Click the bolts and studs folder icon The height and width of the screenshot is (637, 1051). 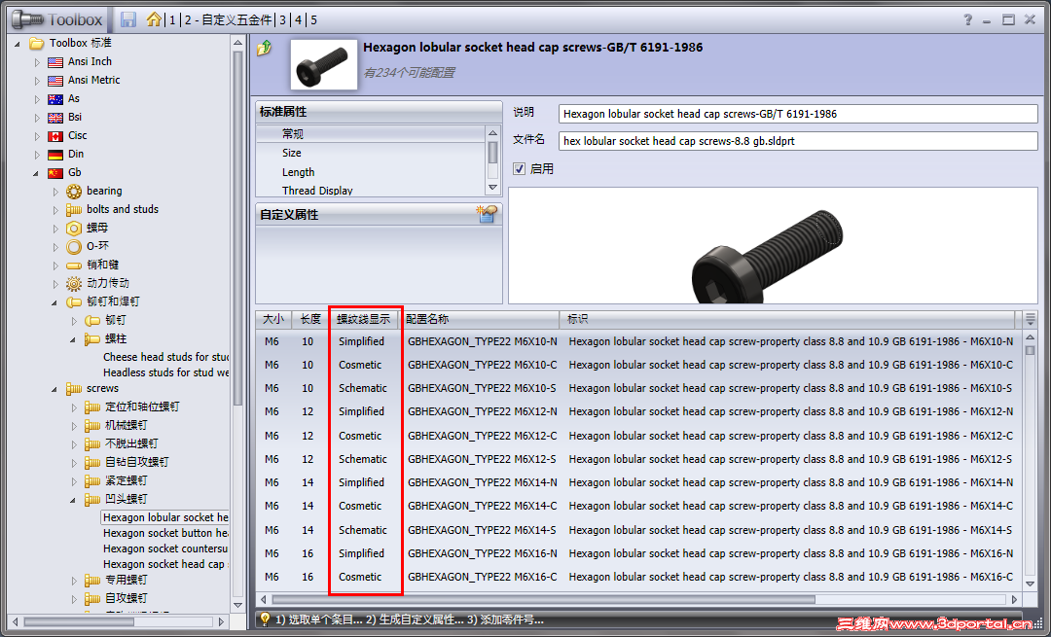point(74,210)
